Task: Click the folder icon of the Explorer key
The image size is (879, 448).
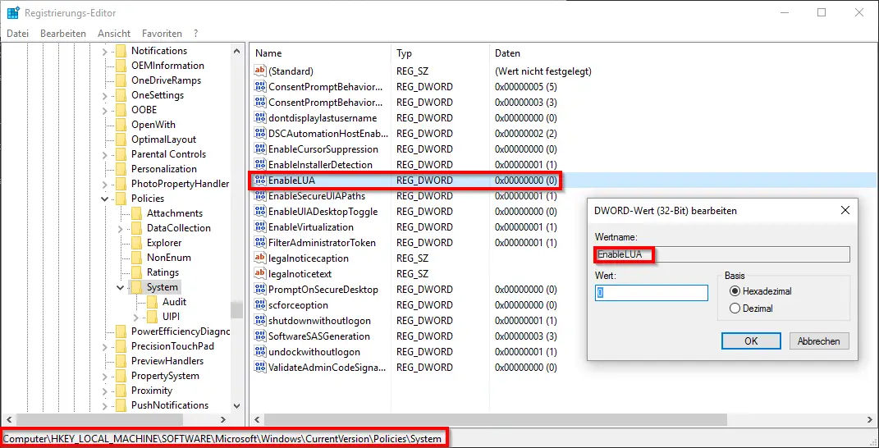Action: [x=136, y=243]
